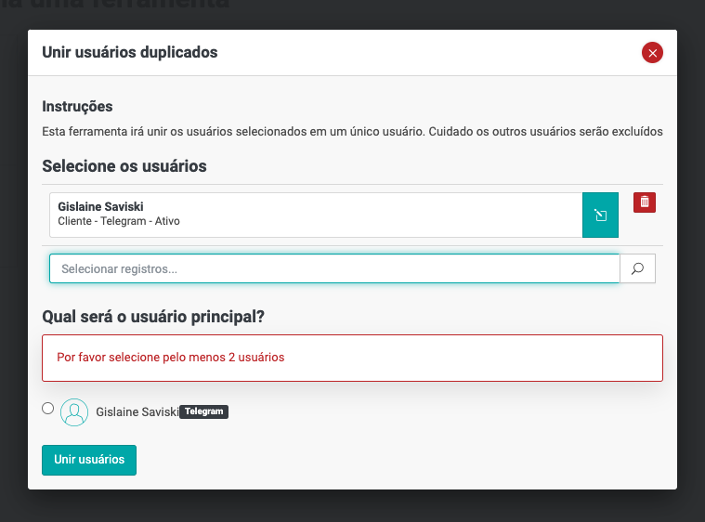Viewport: 705px width, 522px height.
Task: Close the Unir usuários duplicados dialog
Action: pos(652,53)
